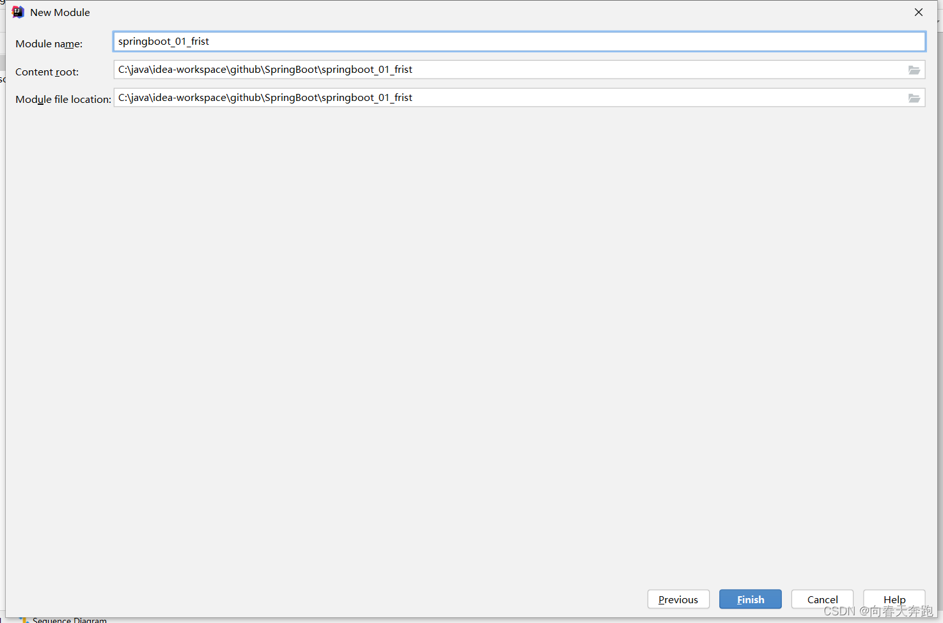Cancel the New Module dialog
Image resolution: width=943 pixels, height=623 pixels.
click(822, 599)
